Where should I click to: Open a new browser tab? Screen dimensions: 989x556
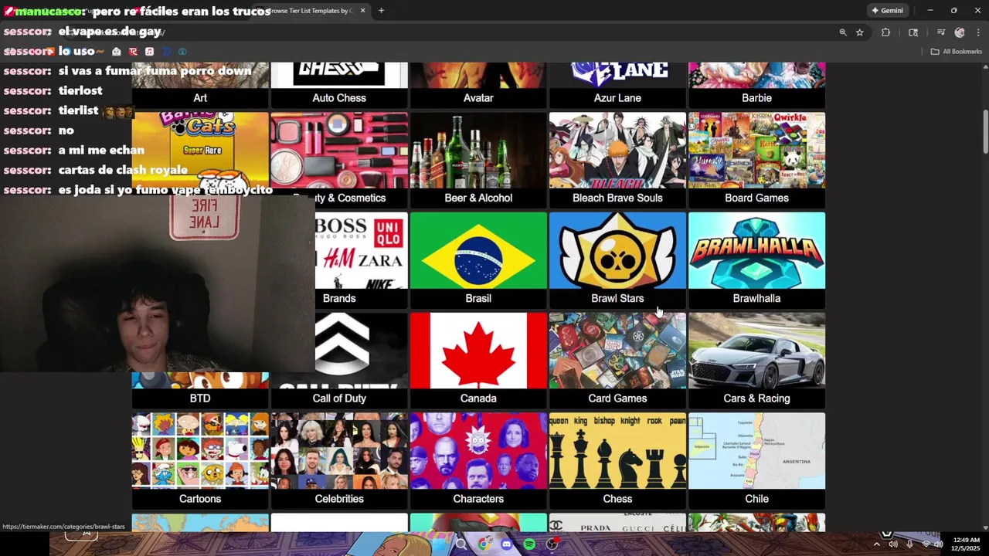pos(381,11)
